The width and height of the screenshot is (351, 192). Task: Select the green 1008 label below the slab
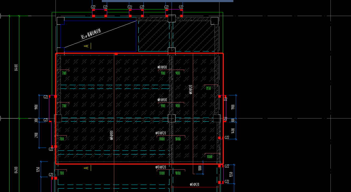coord(178,173)
